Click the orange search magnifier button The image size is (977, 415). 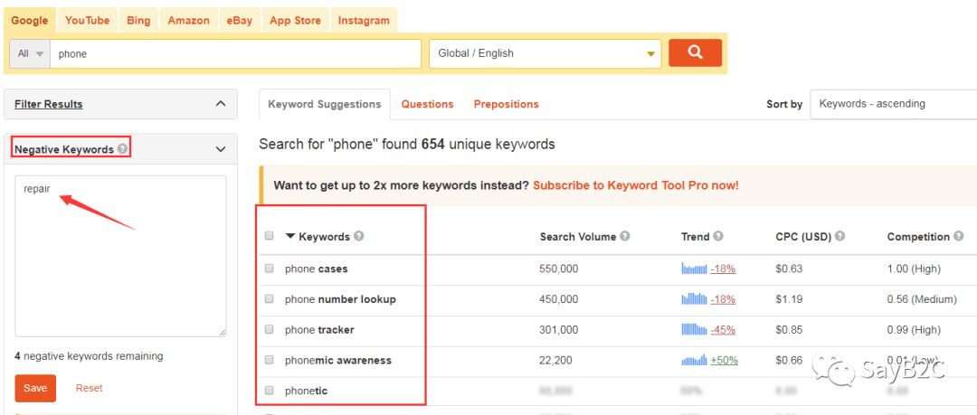click(x=695, y=52)
